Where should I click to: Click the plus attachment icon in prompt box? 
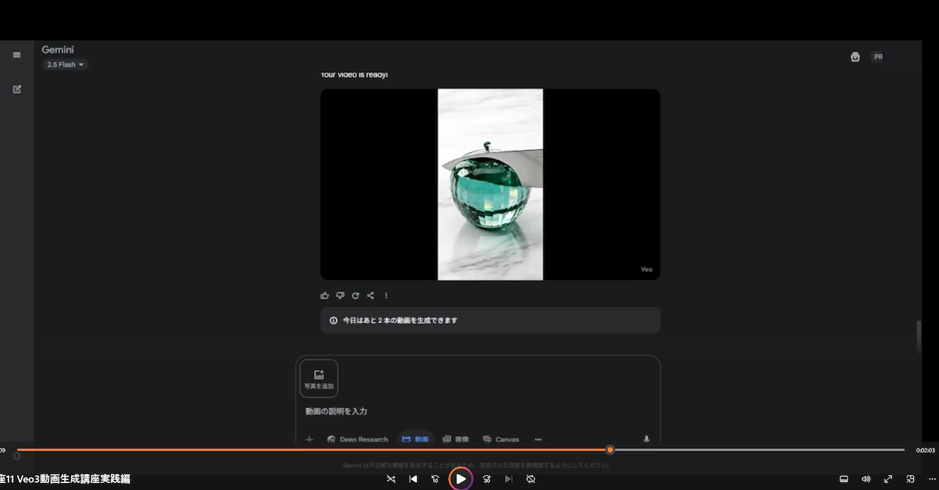(x=309, y=439)
